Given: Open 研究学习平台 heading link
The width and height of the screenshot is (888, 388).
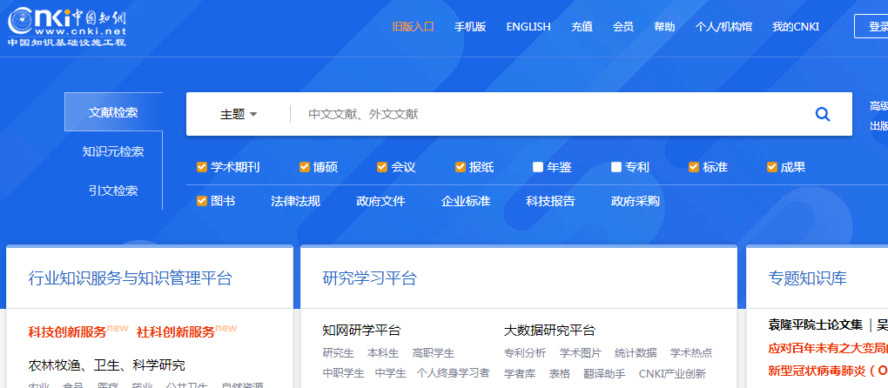Looking at the screenshot, I should [370, 278].
